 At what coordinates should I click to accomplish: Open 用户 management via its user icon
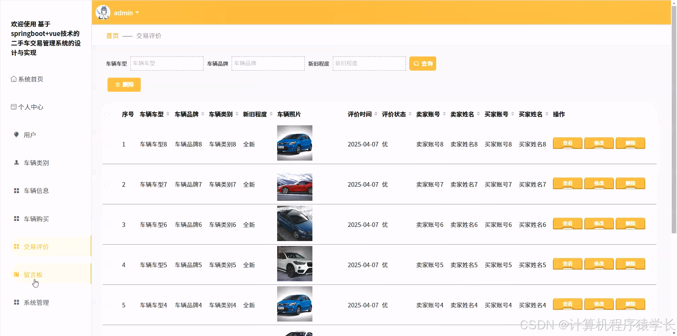(16, 134)
